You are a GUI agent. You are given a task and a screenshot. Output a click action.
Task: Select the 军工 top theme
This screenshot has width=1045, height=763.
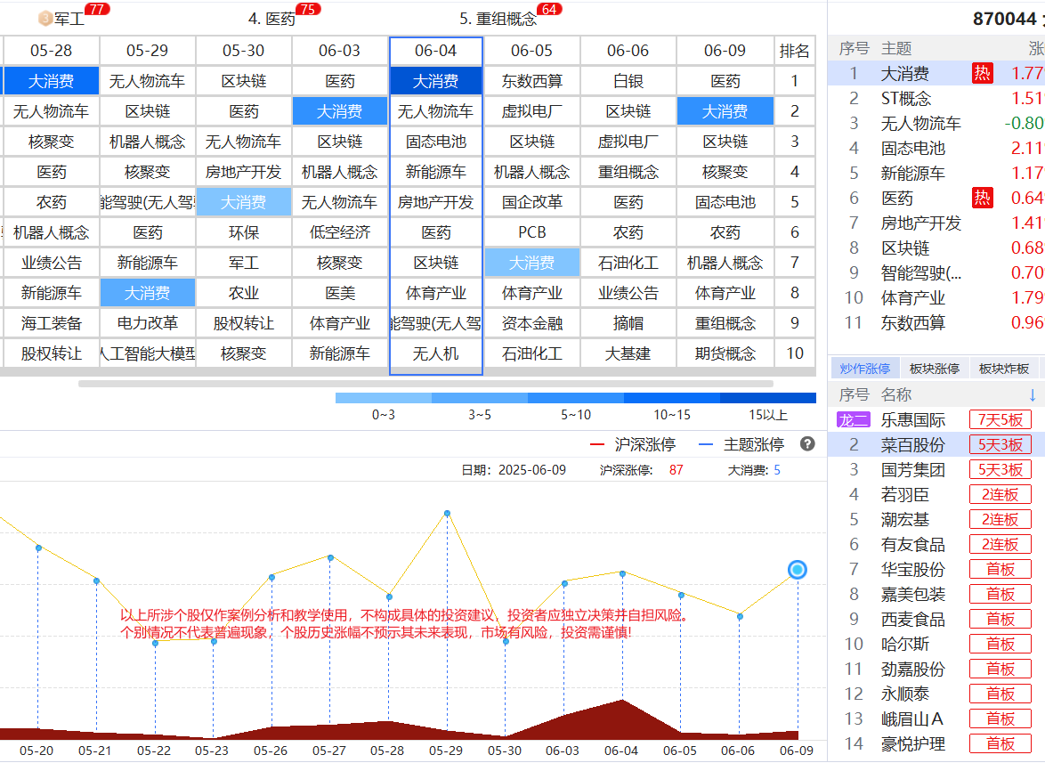pos(69,19)
